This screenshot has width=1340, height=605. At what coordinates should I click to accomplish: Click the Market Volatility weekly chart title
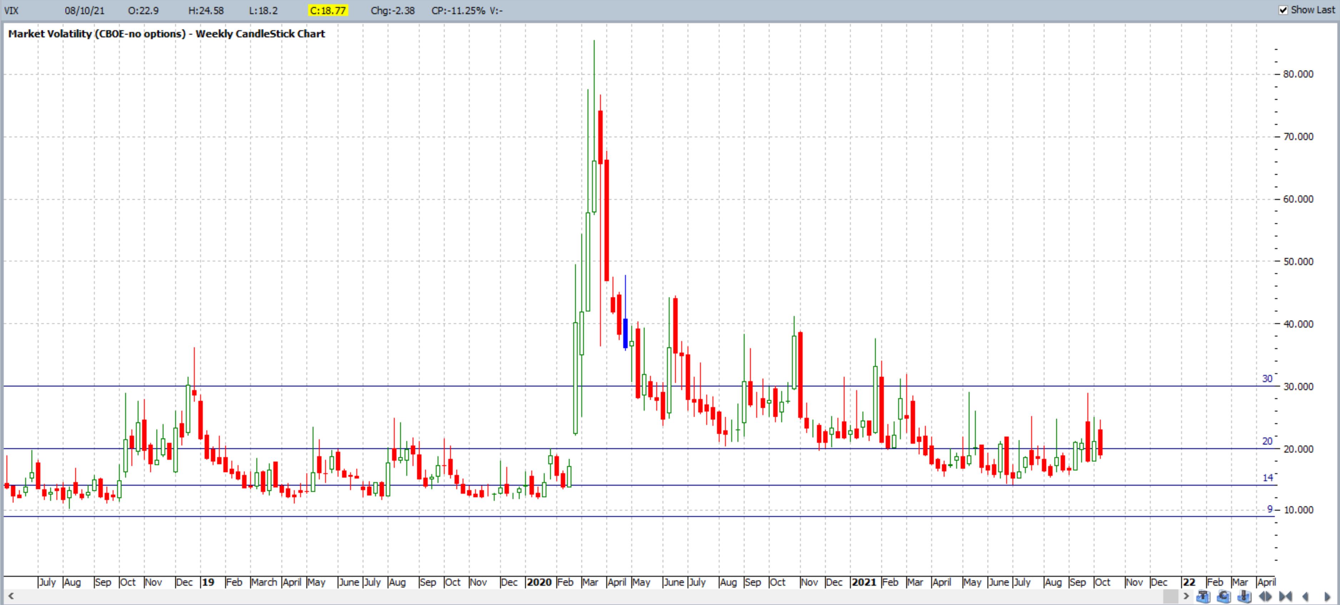(166, 34)
